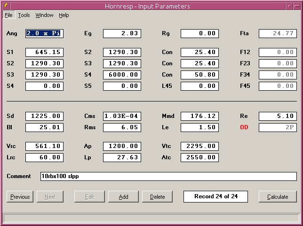
Task: Click the Eg field with 2.83
Action: click(122, 33)
